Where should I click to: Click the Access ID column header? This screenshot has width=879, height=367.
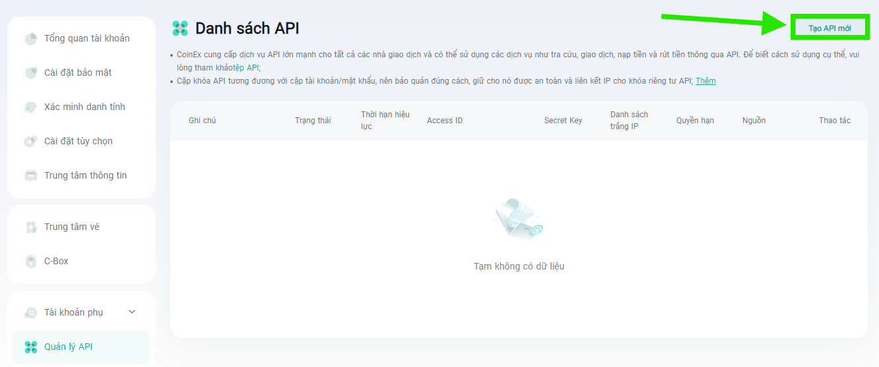pyautogui.click(x=445, y=121)
